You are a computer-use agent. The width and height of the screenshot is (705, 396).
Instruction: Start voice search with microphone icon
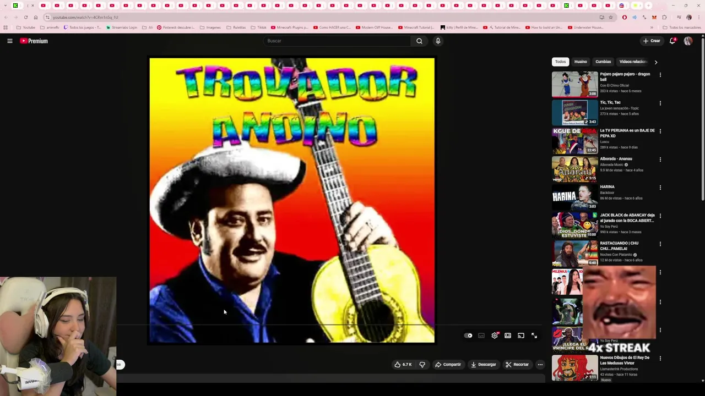click(x=438, y=41)
